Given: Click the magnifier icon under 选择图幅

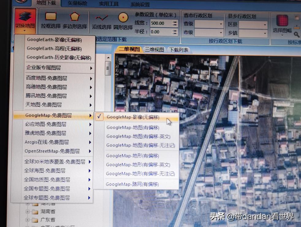Looking at the screenshot, I should tap(296, 34).
